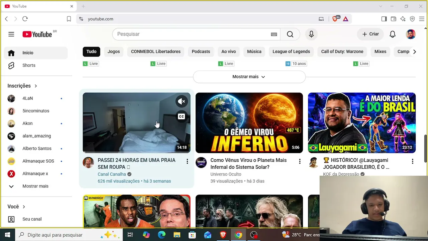The image size is (428, 241).
Task: Select the Podcasts filter chip
Action: tap(201, 52)
